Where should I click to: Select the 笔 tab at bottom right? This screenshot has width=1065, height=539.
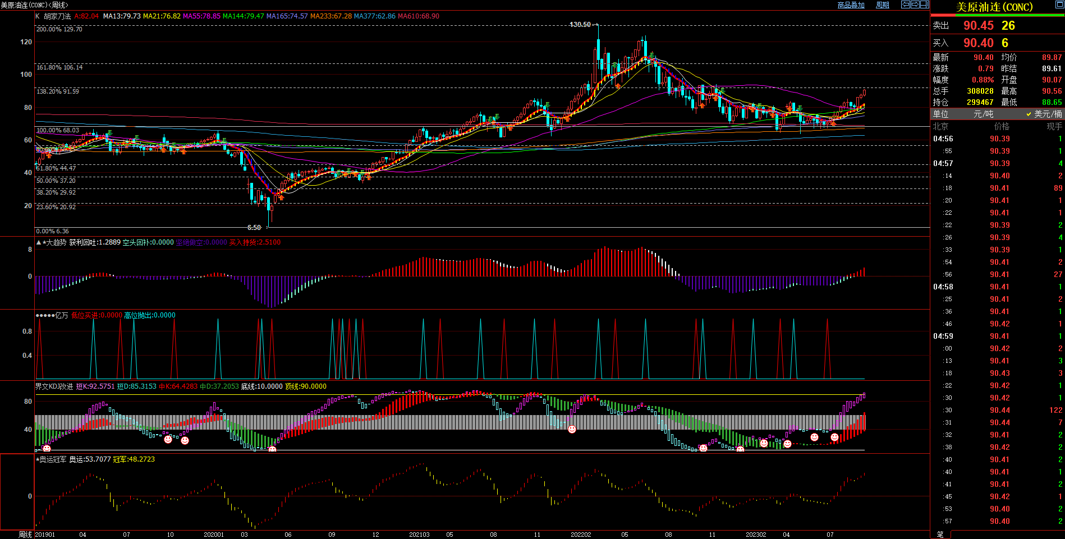[x=940, y=535]
